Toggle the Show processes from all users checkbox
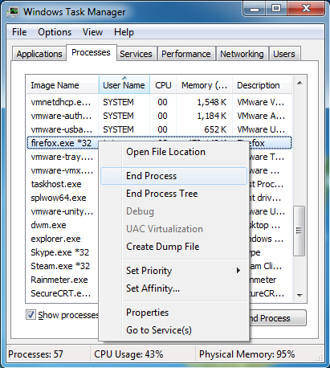Screen dimensions: 330x368 pos(31,315)
